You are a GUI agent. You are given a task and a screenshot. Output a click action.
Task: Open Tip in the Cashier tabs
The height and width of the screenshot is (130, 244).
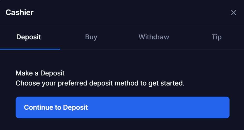tap(216, 37)
